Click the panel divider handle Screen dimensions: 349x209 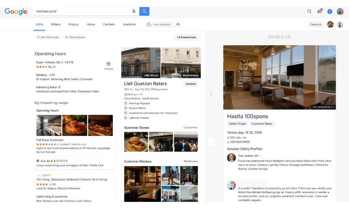click(x=211, y=94)
